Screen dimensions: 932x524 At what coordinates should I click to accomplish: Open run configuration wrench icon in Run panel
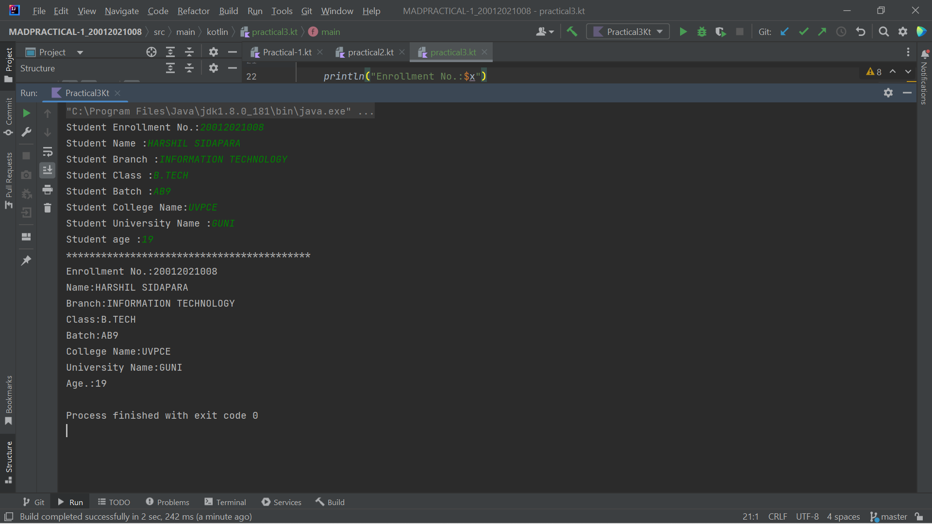27,132
